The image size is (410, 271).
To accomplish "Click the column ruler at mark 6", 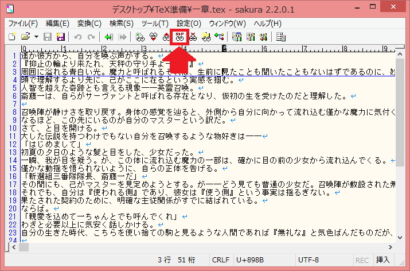I will coord(264,48).
